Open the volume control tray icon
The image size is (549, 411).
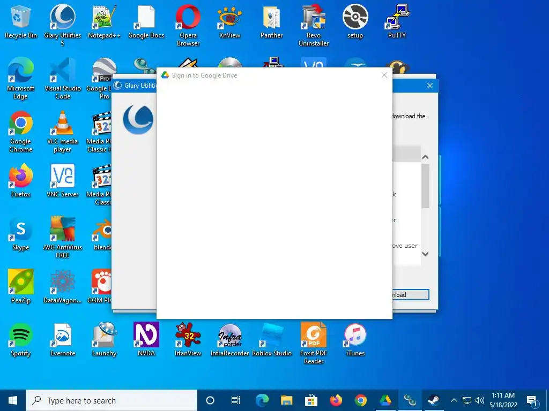[x=480, y=400]
